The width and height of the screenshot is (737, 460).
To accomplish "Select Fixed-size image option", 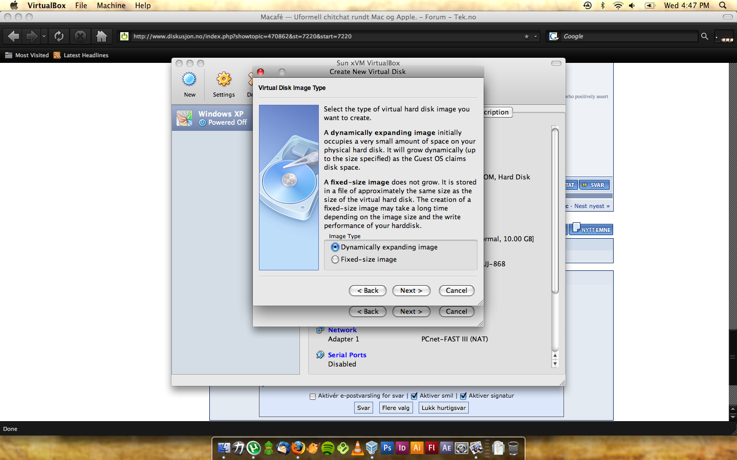I will [364, 259].
